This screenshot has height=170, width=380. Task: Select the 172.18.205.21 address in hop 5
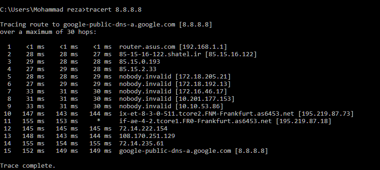(x=203, y=77)
